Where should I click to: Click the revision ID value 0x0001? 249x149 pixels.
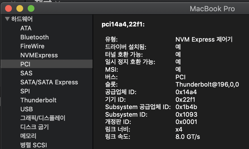click(186, 122)
